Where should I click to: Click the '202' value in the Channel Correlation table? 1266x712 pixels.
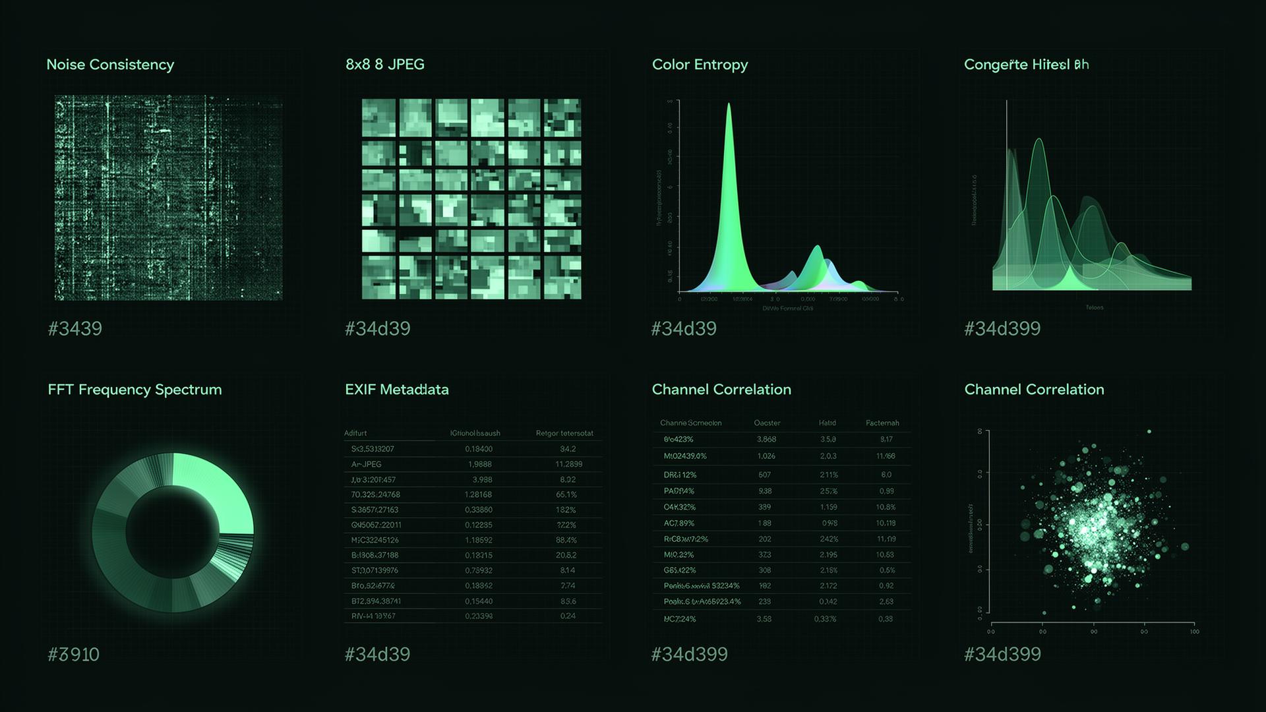[765, 539]
